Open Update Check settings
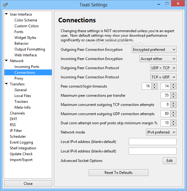187x191 pixels. click(x=21, y=154)
